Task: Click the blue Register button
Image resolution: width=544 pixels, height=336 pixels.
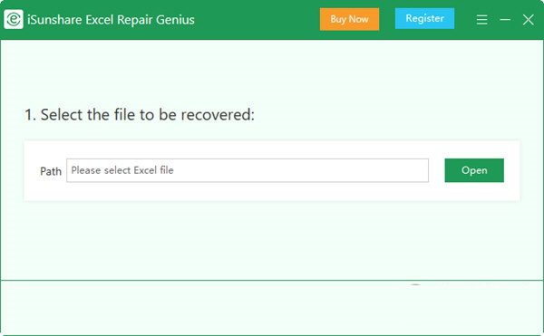Action: (x=424, y=18)
